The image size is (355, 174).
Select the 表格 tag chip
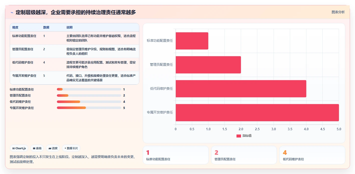(x=37, y=148)
